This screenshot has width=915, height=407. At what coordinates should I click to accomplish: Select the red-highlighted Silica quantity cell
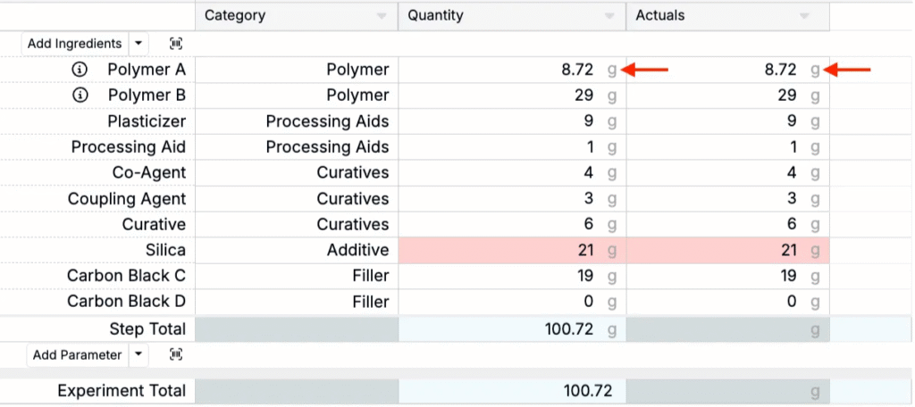tap(511, 251)
